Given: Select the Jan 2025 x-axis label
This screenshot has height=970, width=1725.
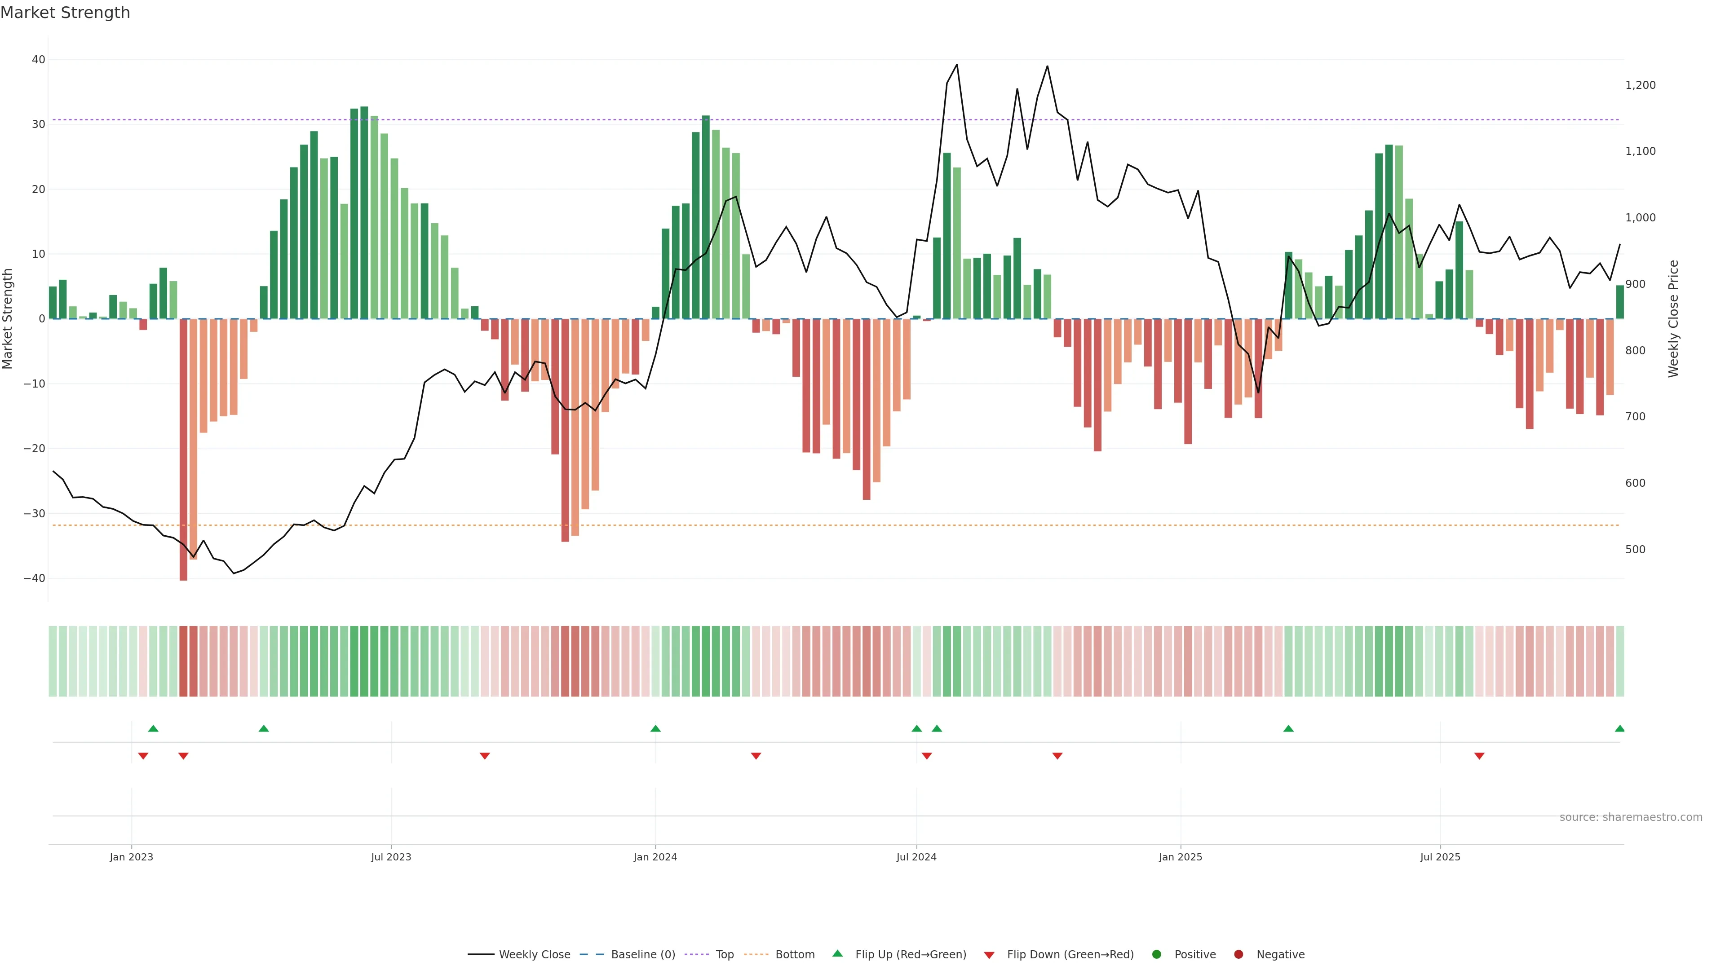Looking at the screenshot, I should click(1181, 857).
